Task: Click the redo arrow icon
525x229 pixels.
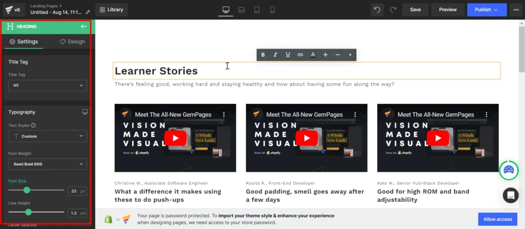Action: tap(393, 10)
